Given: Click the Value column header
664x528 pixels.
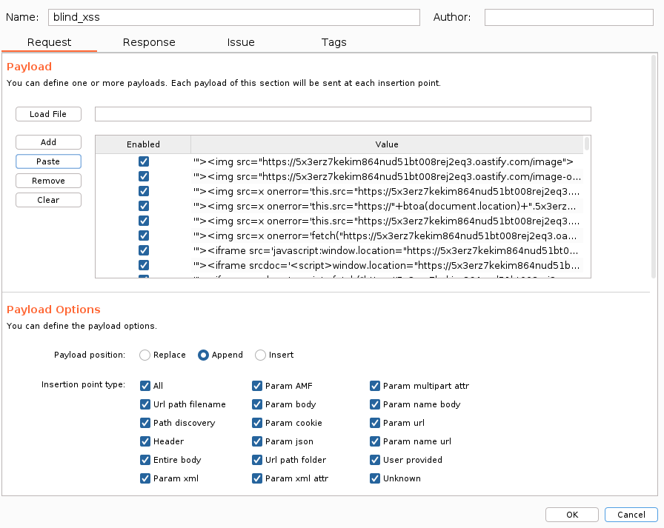Looking at the screenshot, I should coord(387,144).
